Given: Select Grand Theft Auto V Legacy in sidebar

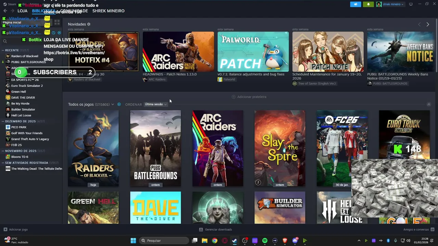Looking at the screenshot, I should pyautogui.click(x=30, y=139).
